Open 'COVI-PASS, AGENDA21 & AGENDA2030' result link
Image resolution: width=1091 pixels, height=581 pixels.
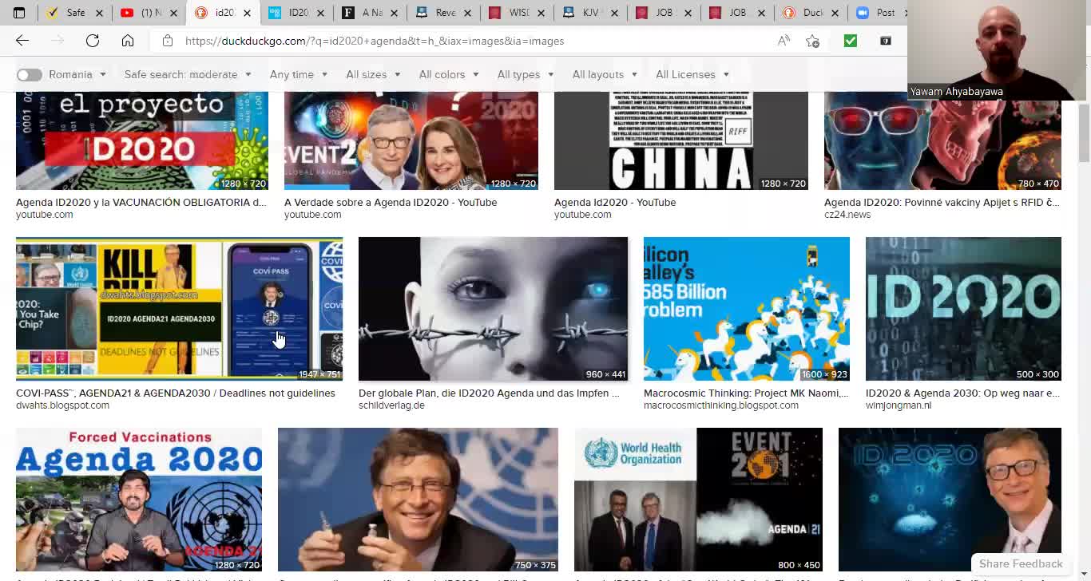coord(176,393)
